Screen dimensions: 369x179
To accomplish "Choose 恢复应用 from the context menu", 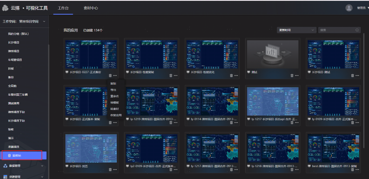I will 116,115.
